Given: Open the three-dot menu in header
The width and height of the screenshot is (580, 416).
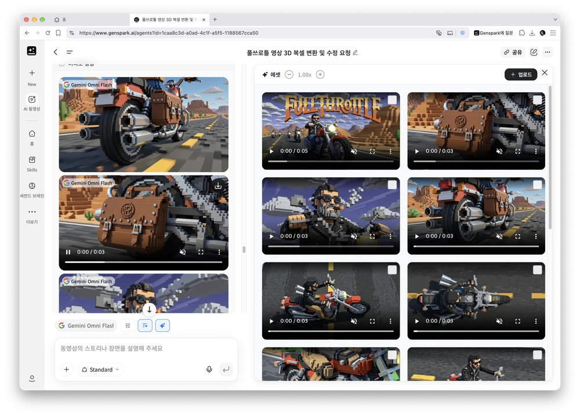Looking at the screenshot, I should point(548,53).
